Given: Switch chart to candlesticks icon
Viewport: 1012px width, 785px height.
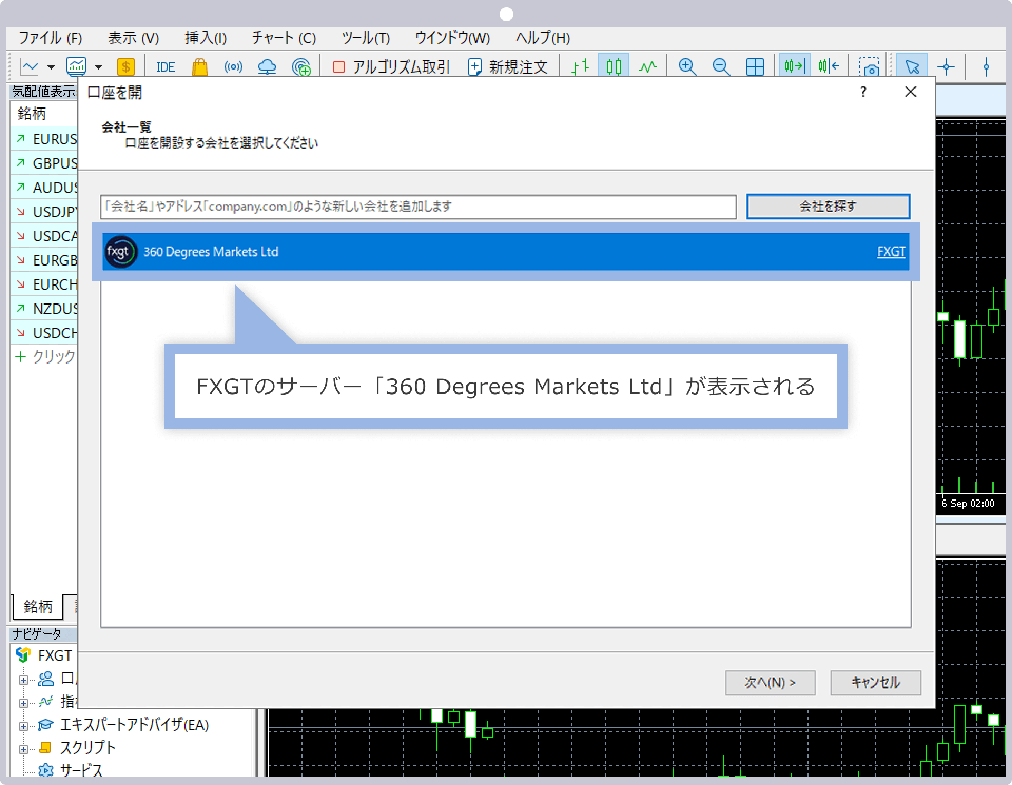Looking at the screenshot, I should click(614, 66).
